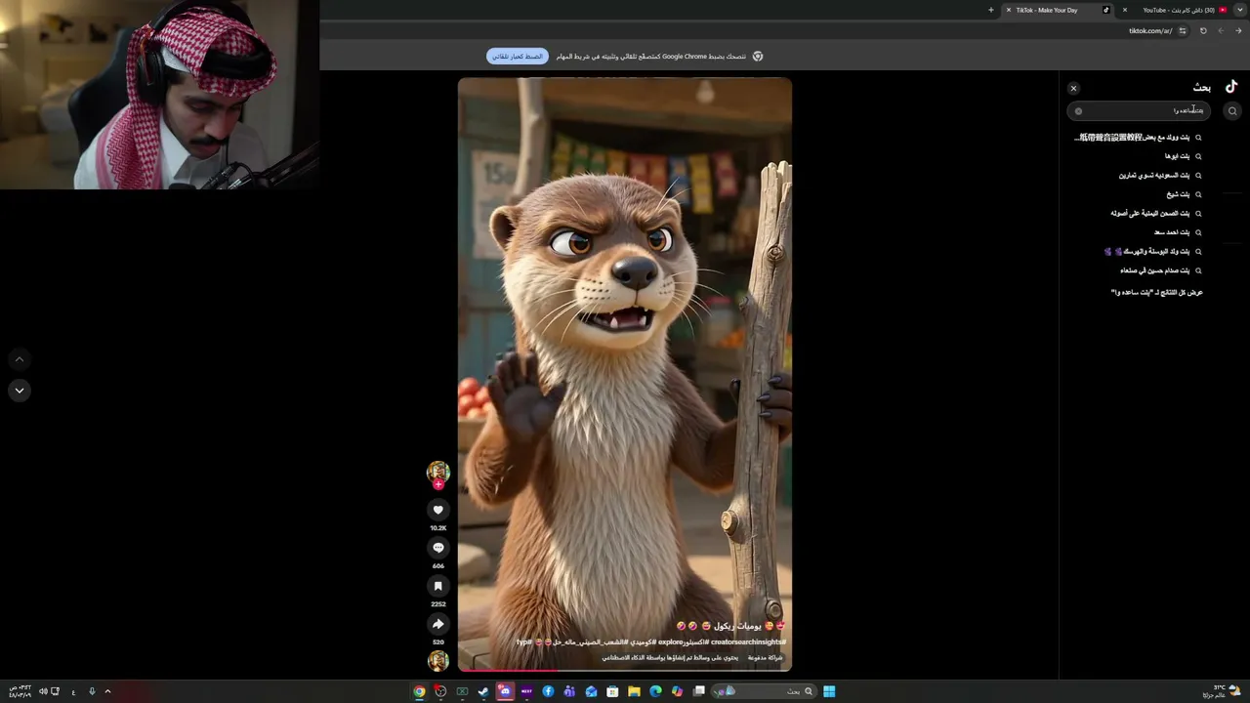This screenshot has width=1250, height=703.
Task: Open Steam from the taskbar
Action: coord(483,691)
